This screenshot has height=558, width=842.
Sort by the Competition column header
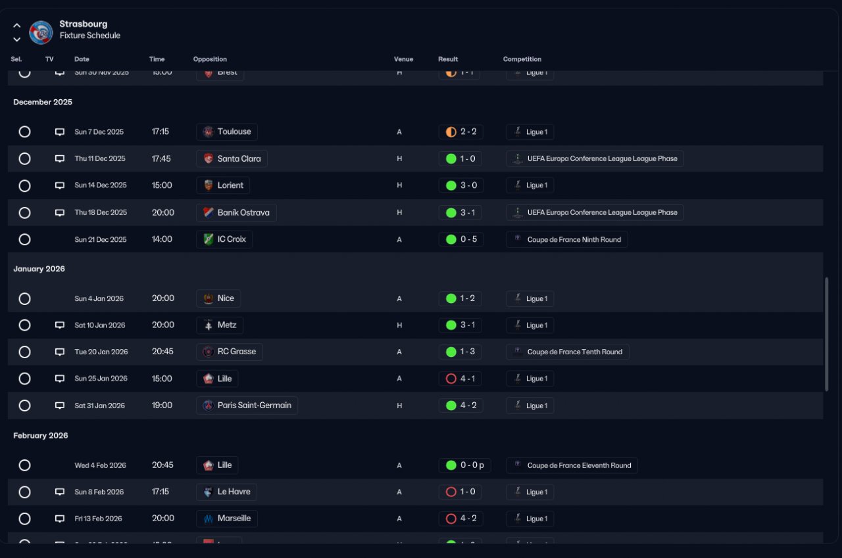[522, 59]
